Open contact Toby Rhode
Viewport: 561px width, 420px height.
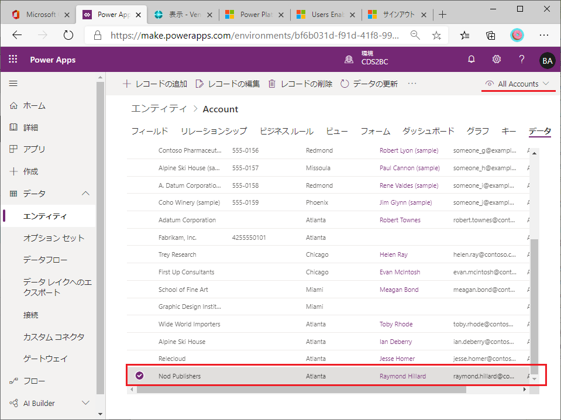(x=396, y=324)
